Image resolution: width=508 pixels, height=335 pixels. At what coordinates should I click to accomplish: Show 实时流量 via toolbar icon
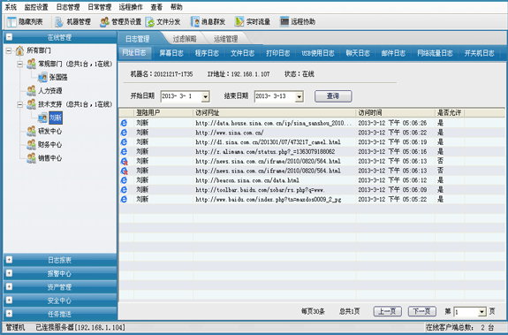[239, 22]
